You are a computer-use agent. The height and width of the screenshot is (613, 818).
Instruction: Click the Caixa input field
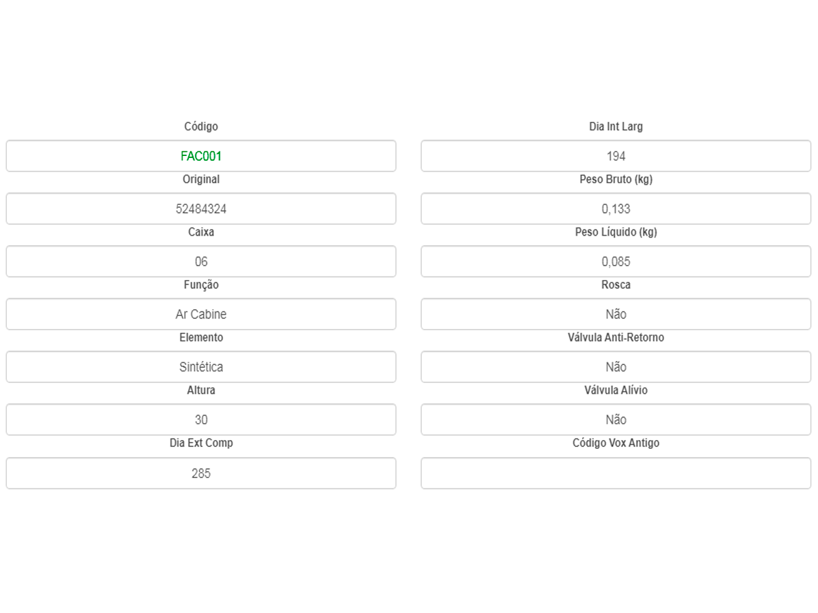[x=201, y=262]
